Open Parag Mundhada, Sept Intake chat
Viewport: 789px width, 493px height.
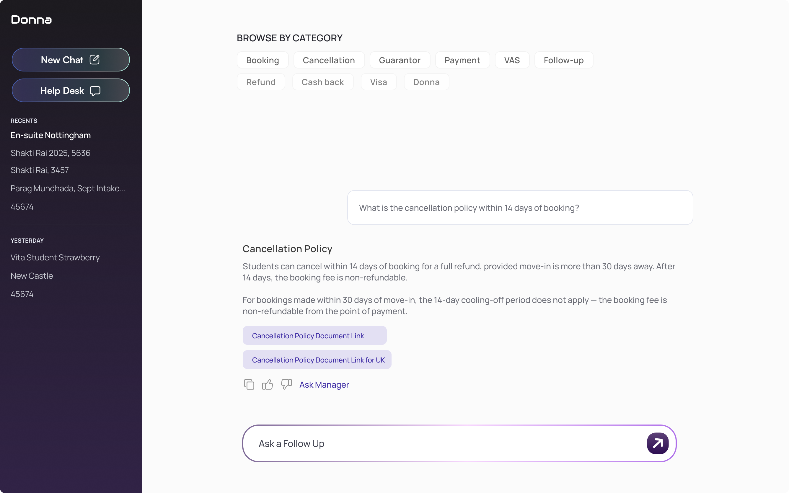point(68,188)
